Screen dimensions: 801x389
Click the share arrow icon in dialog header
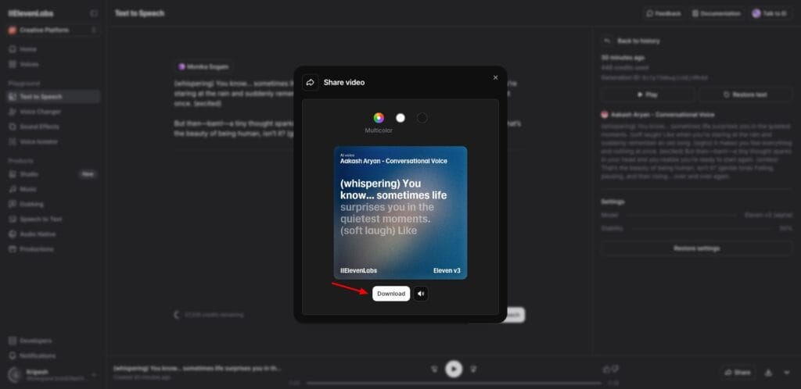pos(310,82)
